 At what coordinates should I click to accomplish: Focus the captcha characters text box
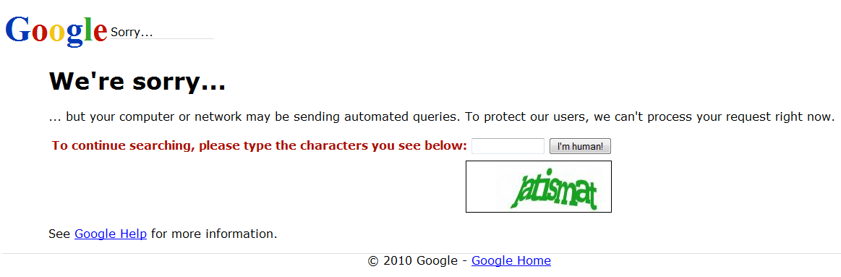pyautogui.click(x=508, y=146)
